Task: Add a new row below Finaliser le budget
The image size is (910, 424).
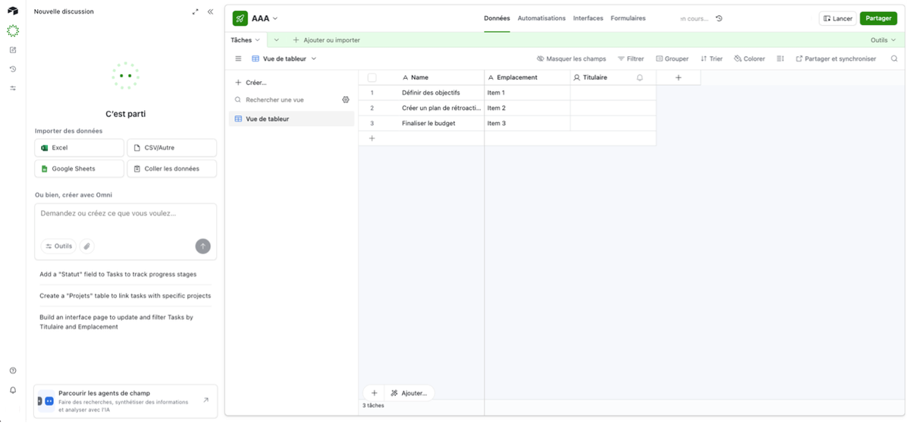Action: [x=372, y=138]
